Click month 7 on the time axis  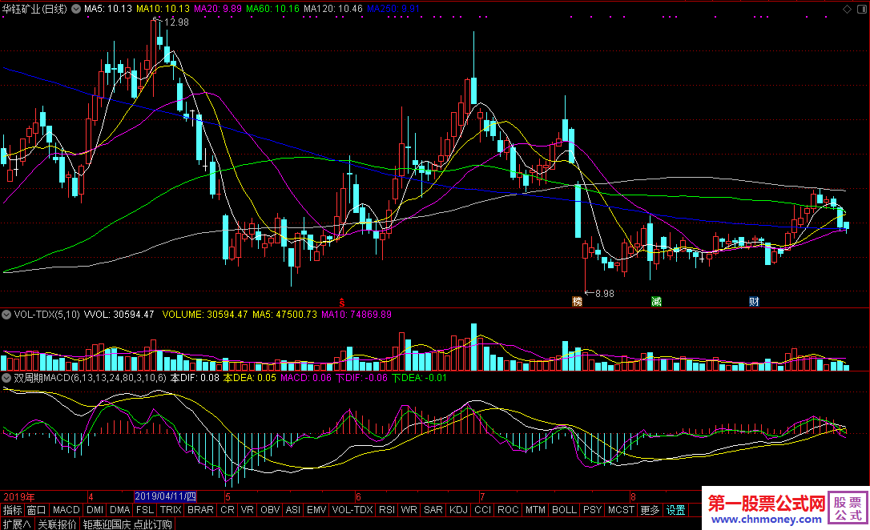click(x=482, y=496)
